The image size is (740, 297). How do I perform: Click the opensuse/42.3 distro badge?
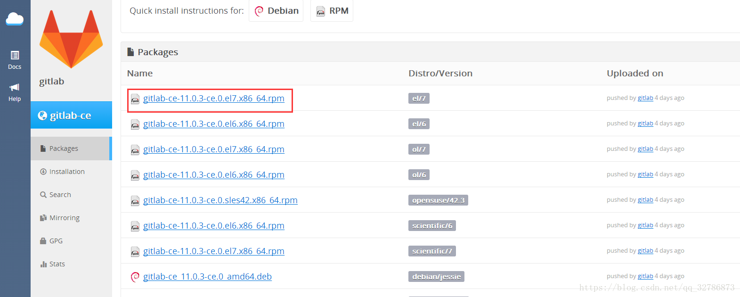coord(438,200)
